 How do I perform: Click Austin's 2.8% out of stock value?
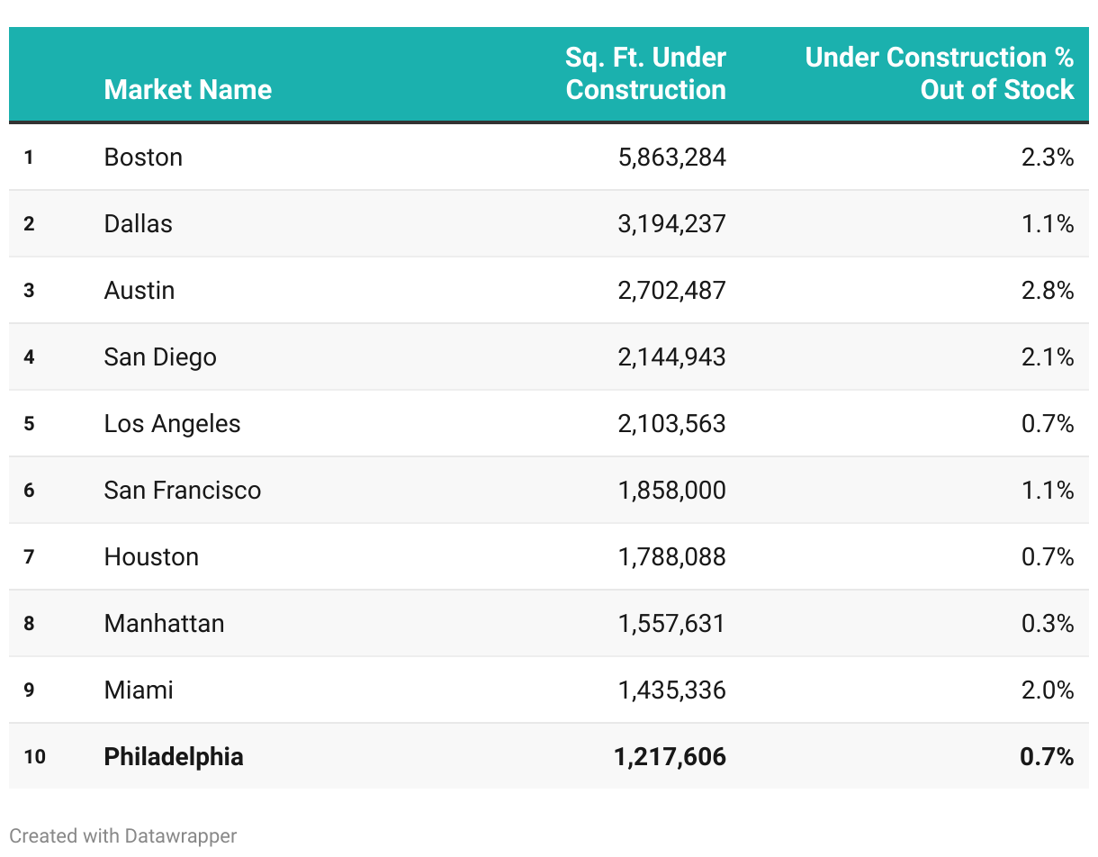[1048, 291]
